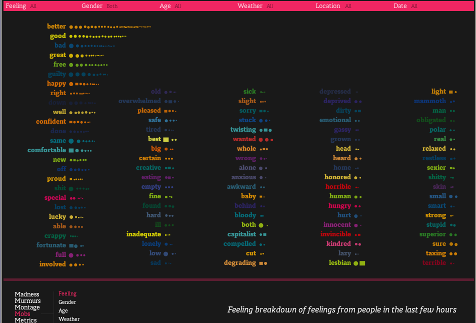The height and width of the screenshot is (323, 476).
Task: Expand the Weather filter in top bar
Action: pyautogui.click(x=255, y=6)
